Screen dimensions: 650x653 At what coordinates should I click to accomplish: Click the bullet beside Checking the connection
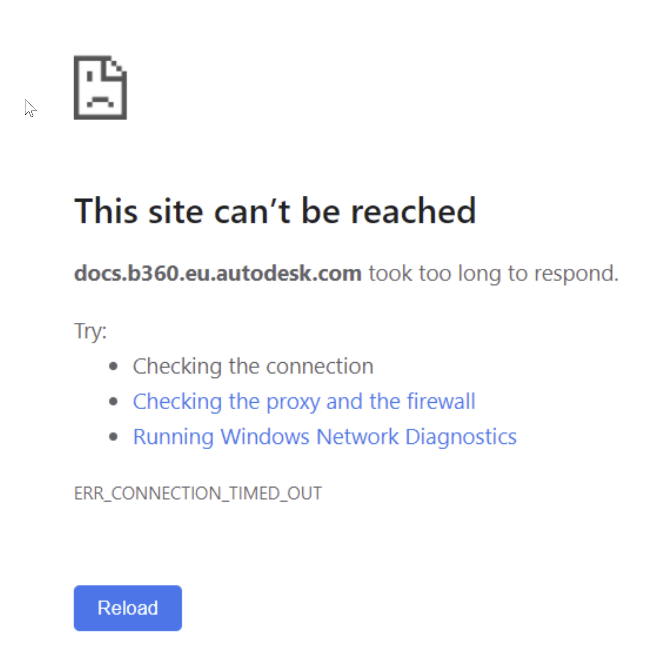tap(113, 365)
